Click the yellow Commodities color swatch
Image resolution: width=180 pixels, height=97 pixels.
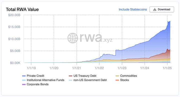pos(117,76)
